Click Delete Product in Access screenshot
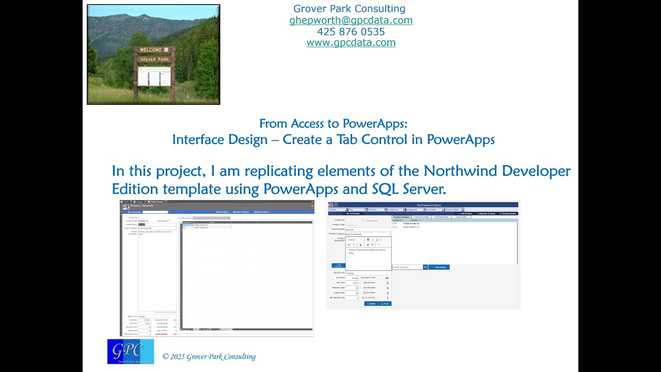Image resolution: width=661 pixels, height=372 pixels. click(x=261, y=212)
